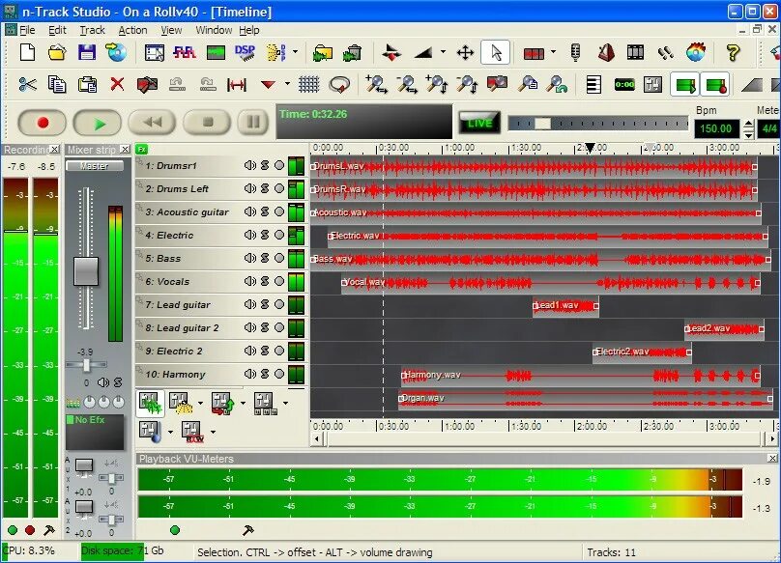Viewport: 781px width, 563px height.
Task: Click the metronome icon
Action: click(x=606, y=52)
